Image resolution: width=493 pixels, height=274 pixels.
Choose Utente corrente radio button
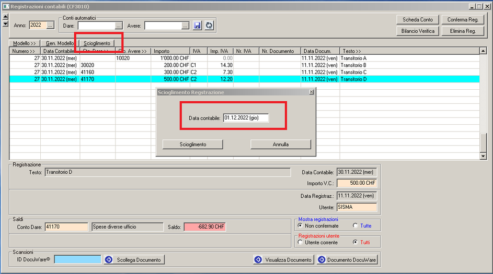tap(300, 242)
